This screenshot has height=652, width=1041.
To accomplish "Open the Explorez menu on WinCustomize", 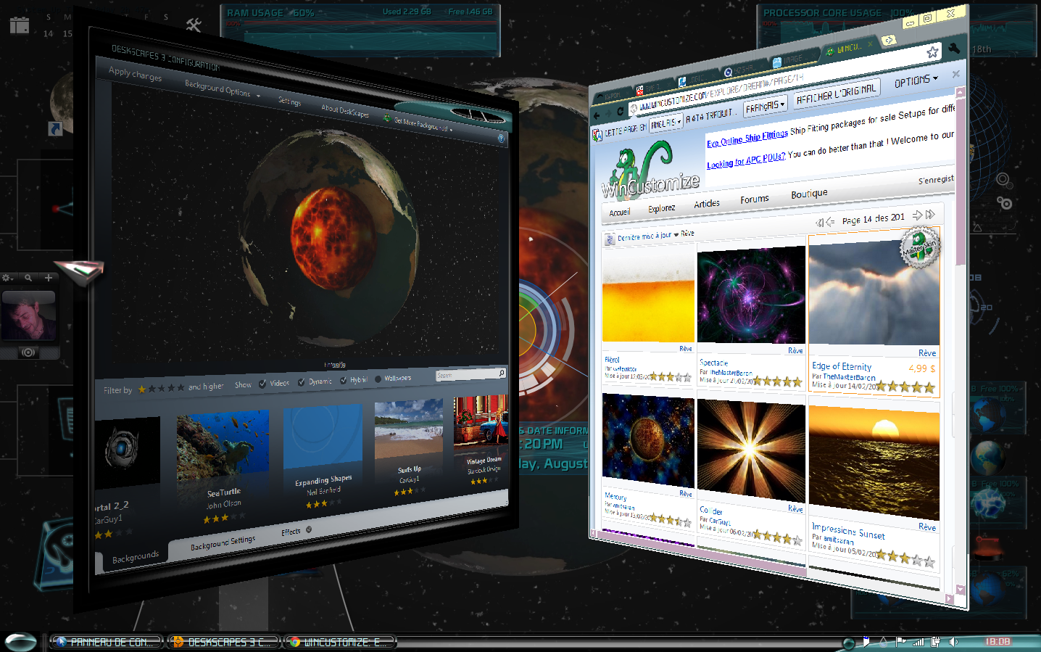I will [x=661, y=208].
